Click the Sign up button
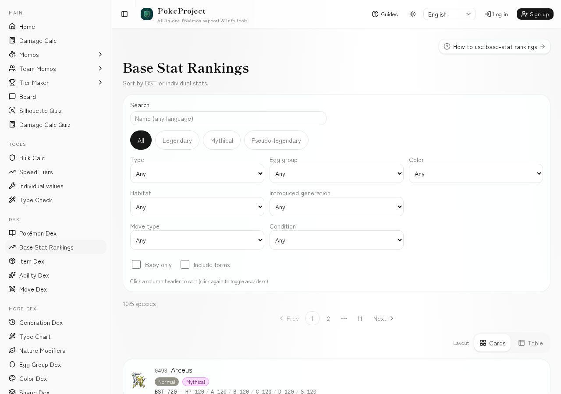Viewport: 561px width, 394px height. pyautogui.click(x=535, y=14)
